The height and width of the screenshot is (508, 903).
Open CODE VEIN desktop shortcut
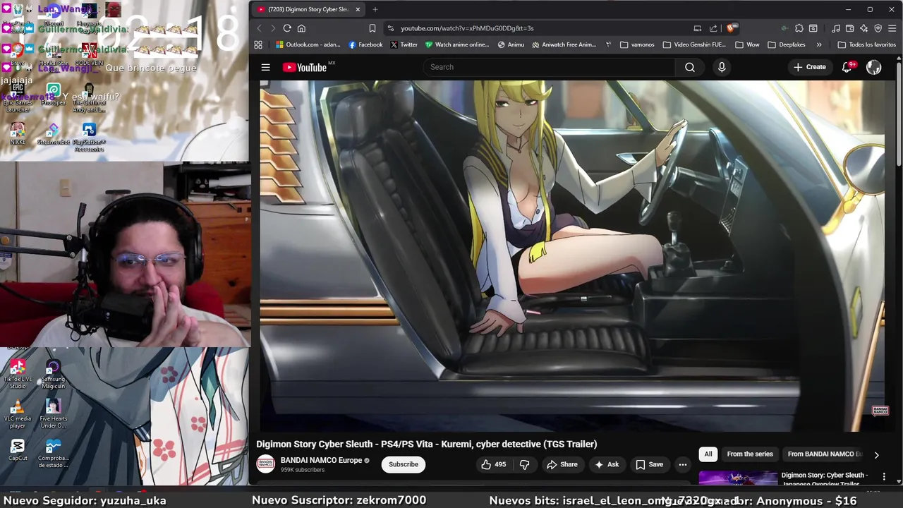point(89,54)
